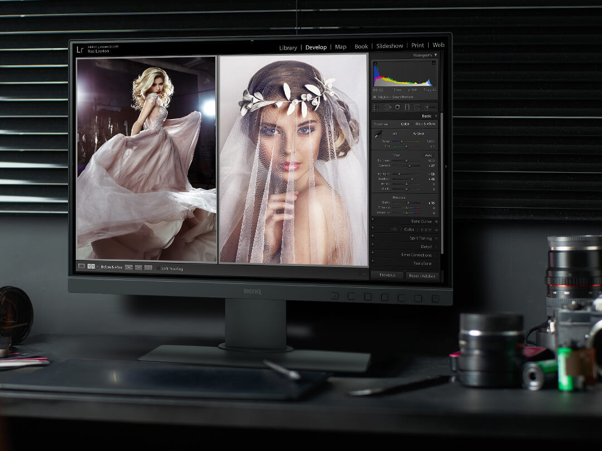Activate the Red Eye Correction tool
The width and height of the screenshot is (602, 451).
coord(397,107)
